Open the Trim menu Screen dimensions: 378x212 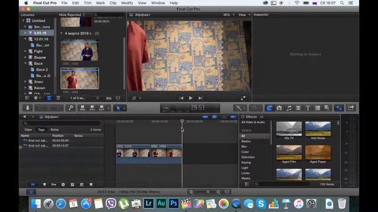(x=87, y=3)
